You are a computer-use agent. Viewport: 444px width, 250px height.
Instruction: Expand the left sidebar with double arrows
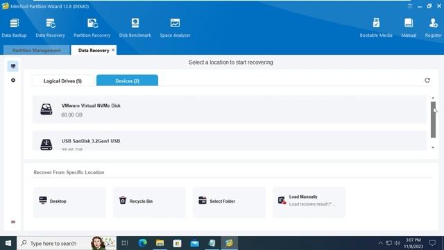pyautogui.click(x=13, y=222)
